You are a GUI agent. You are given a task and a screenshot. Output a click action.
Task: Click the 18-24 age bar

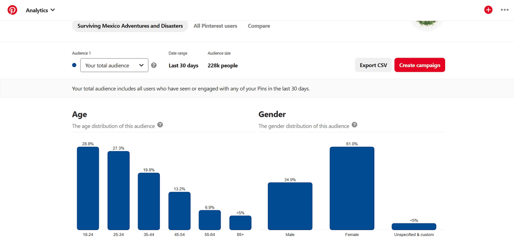[88, 188]
